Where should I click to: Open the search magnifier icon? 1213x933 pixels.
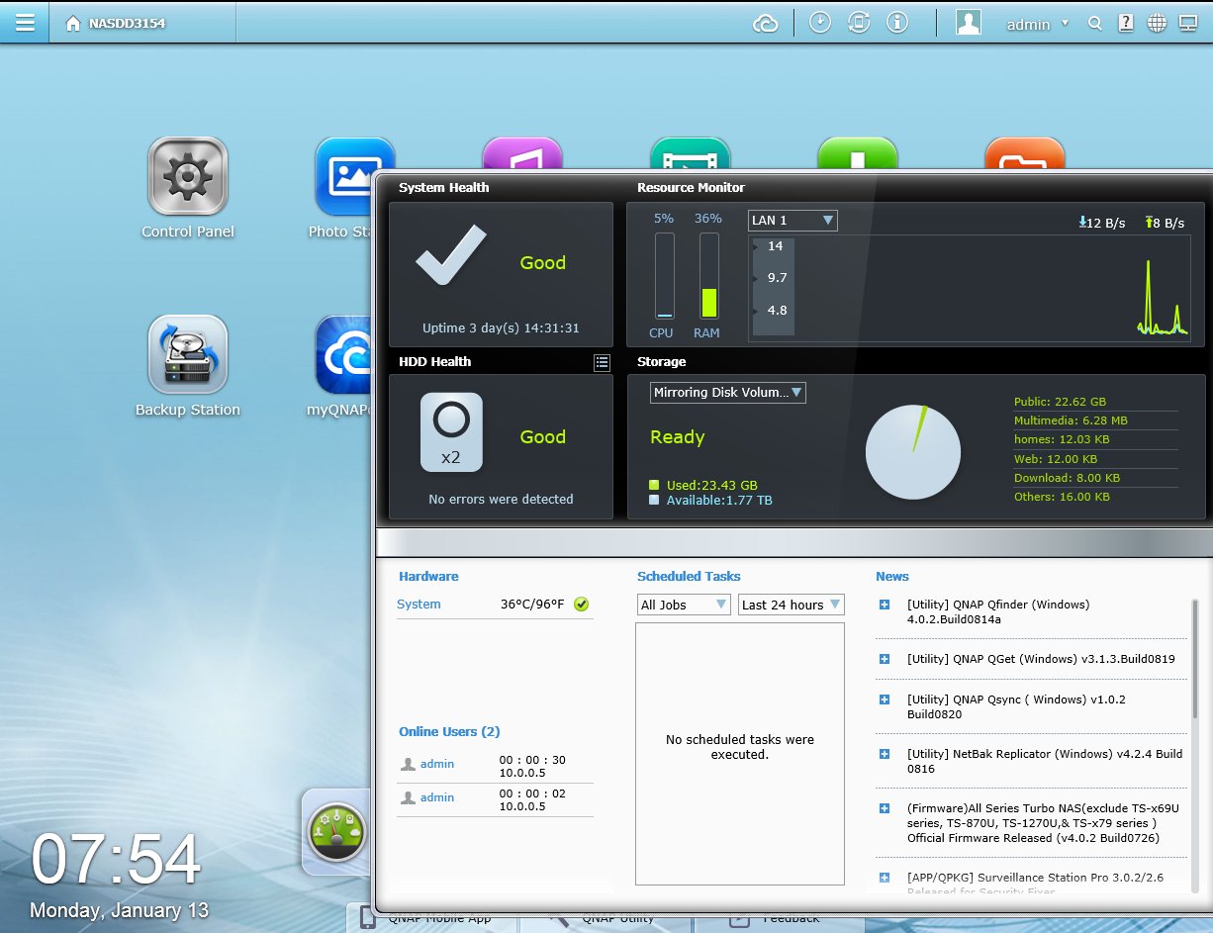pos(1094,24)
